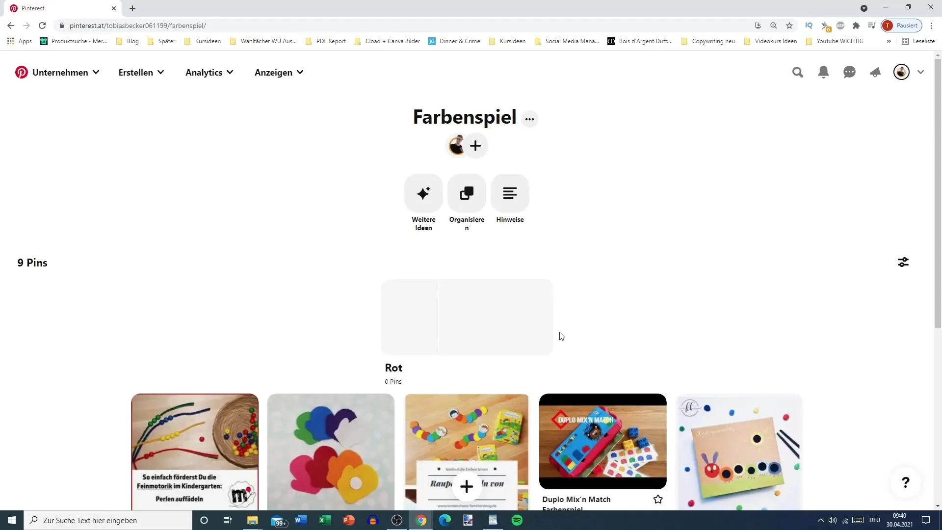Open the Rot board section
Screen dimensions: 942x530
tap(467, 317)
